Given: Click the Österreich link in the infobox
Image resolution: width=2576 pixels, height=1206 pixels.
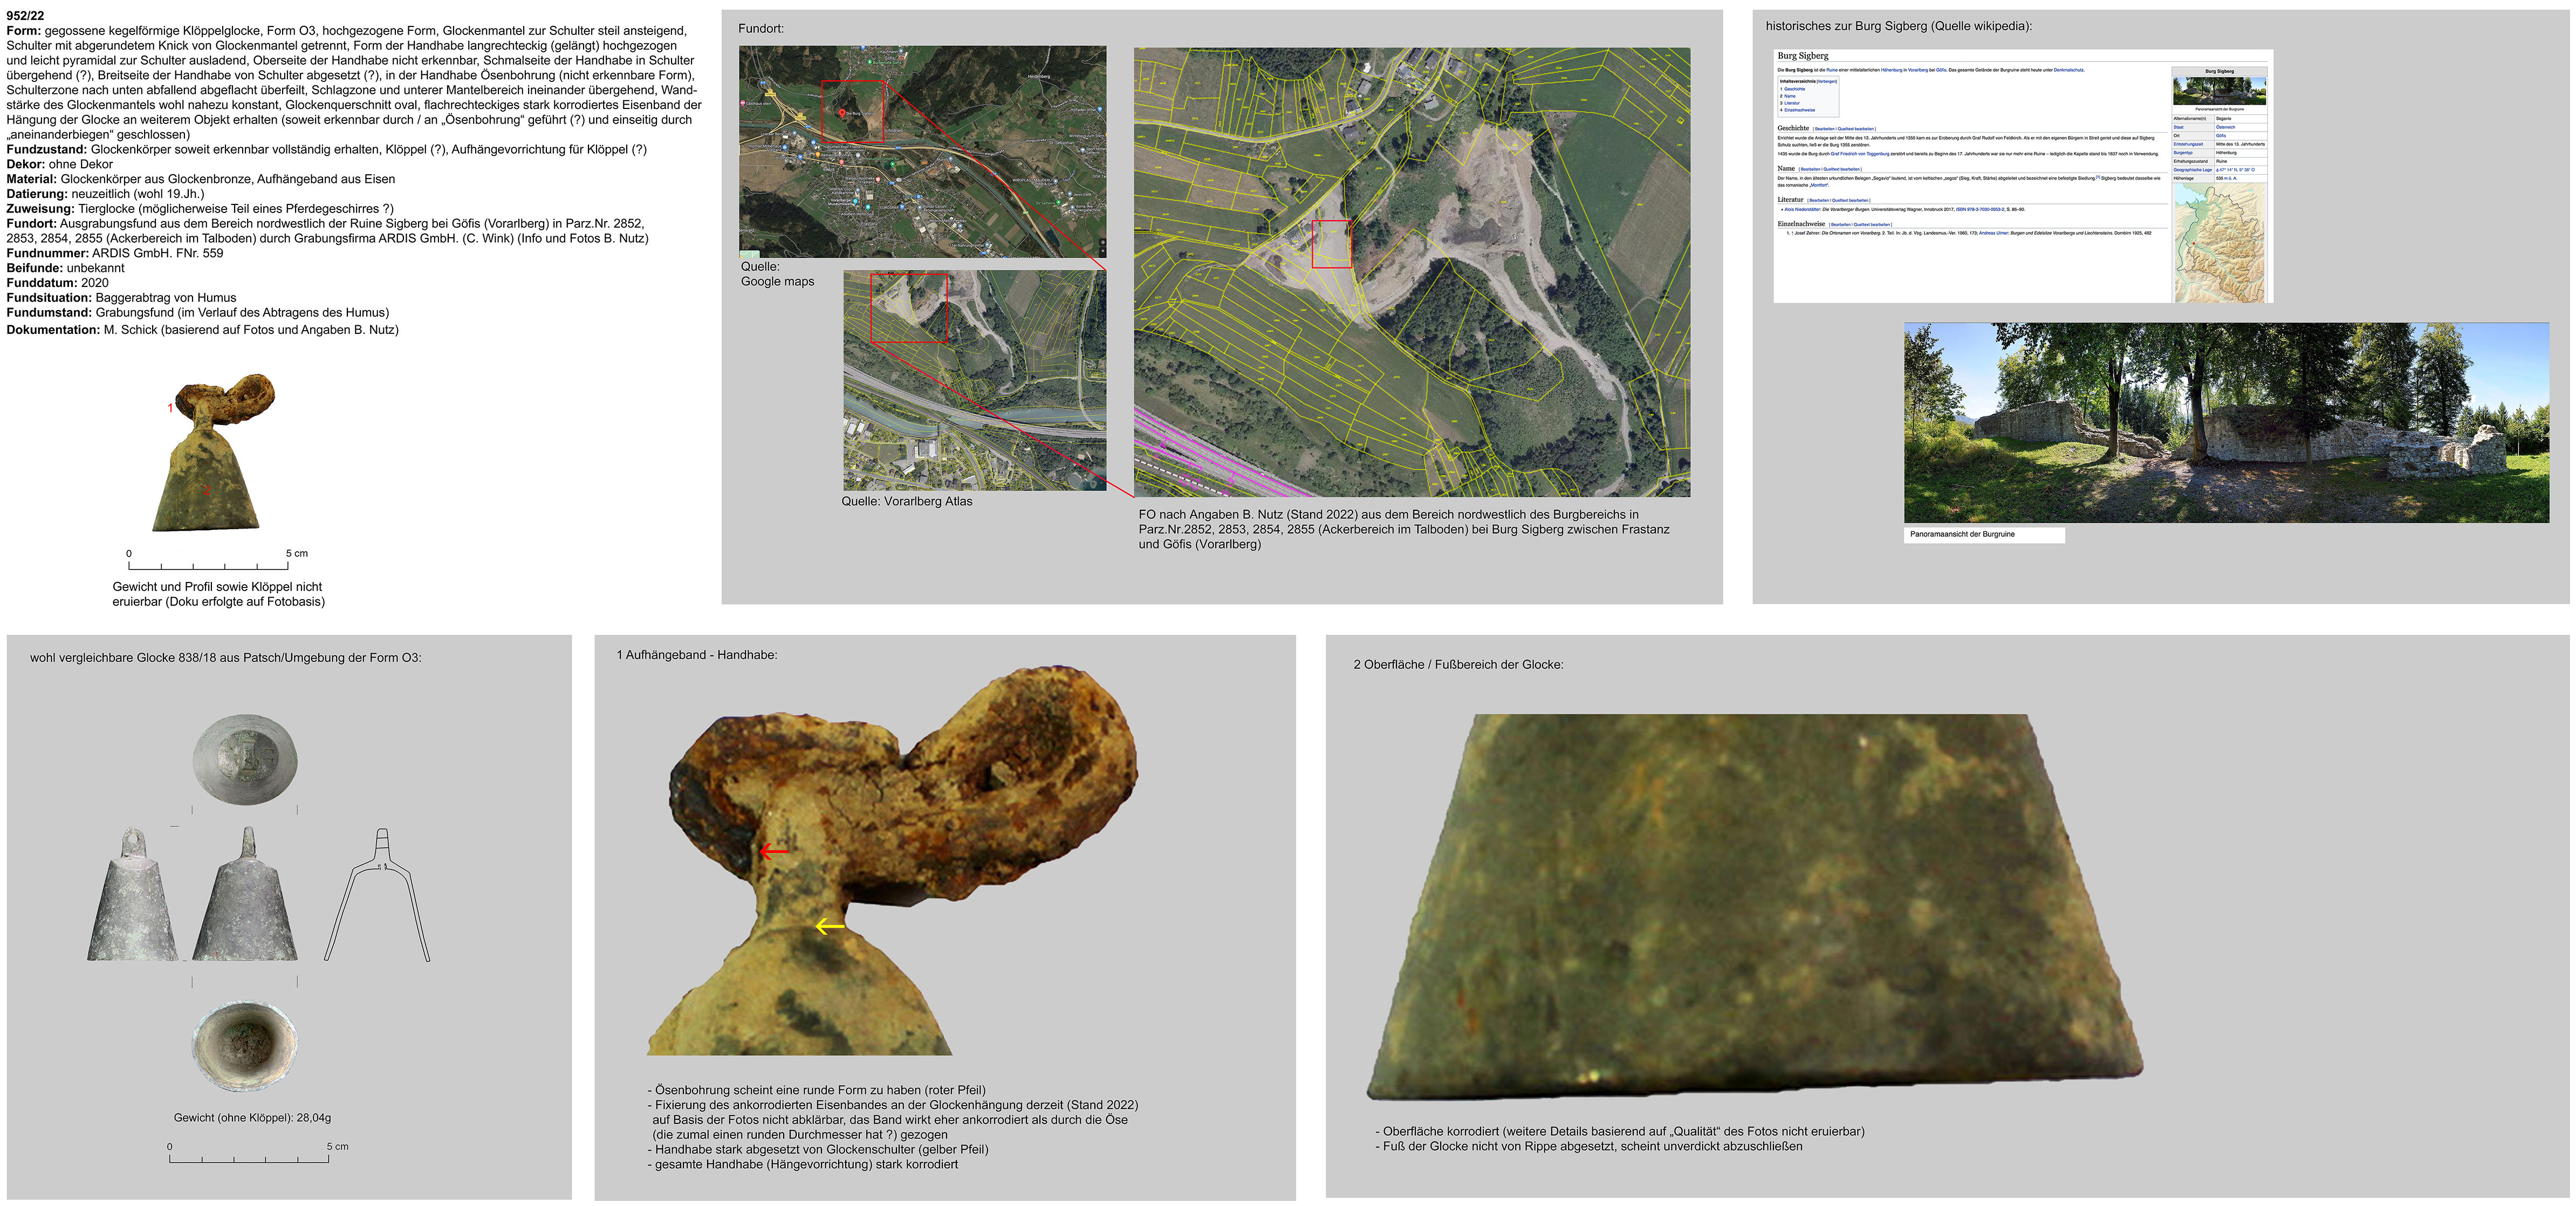Looking at the screenshot, I should tap(2225, 128).
